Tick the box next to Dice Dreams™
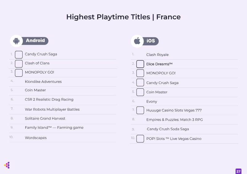The image size is (247, 174). pyautogui.click(x=140, y=64)
